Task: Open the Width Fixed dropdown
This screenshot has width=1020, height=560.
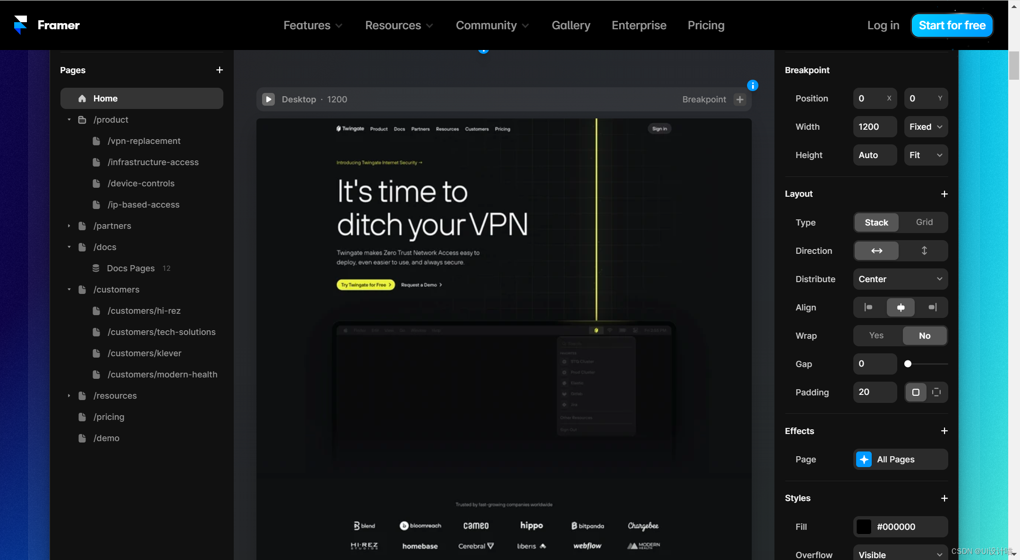Action: tap(926, 127)
